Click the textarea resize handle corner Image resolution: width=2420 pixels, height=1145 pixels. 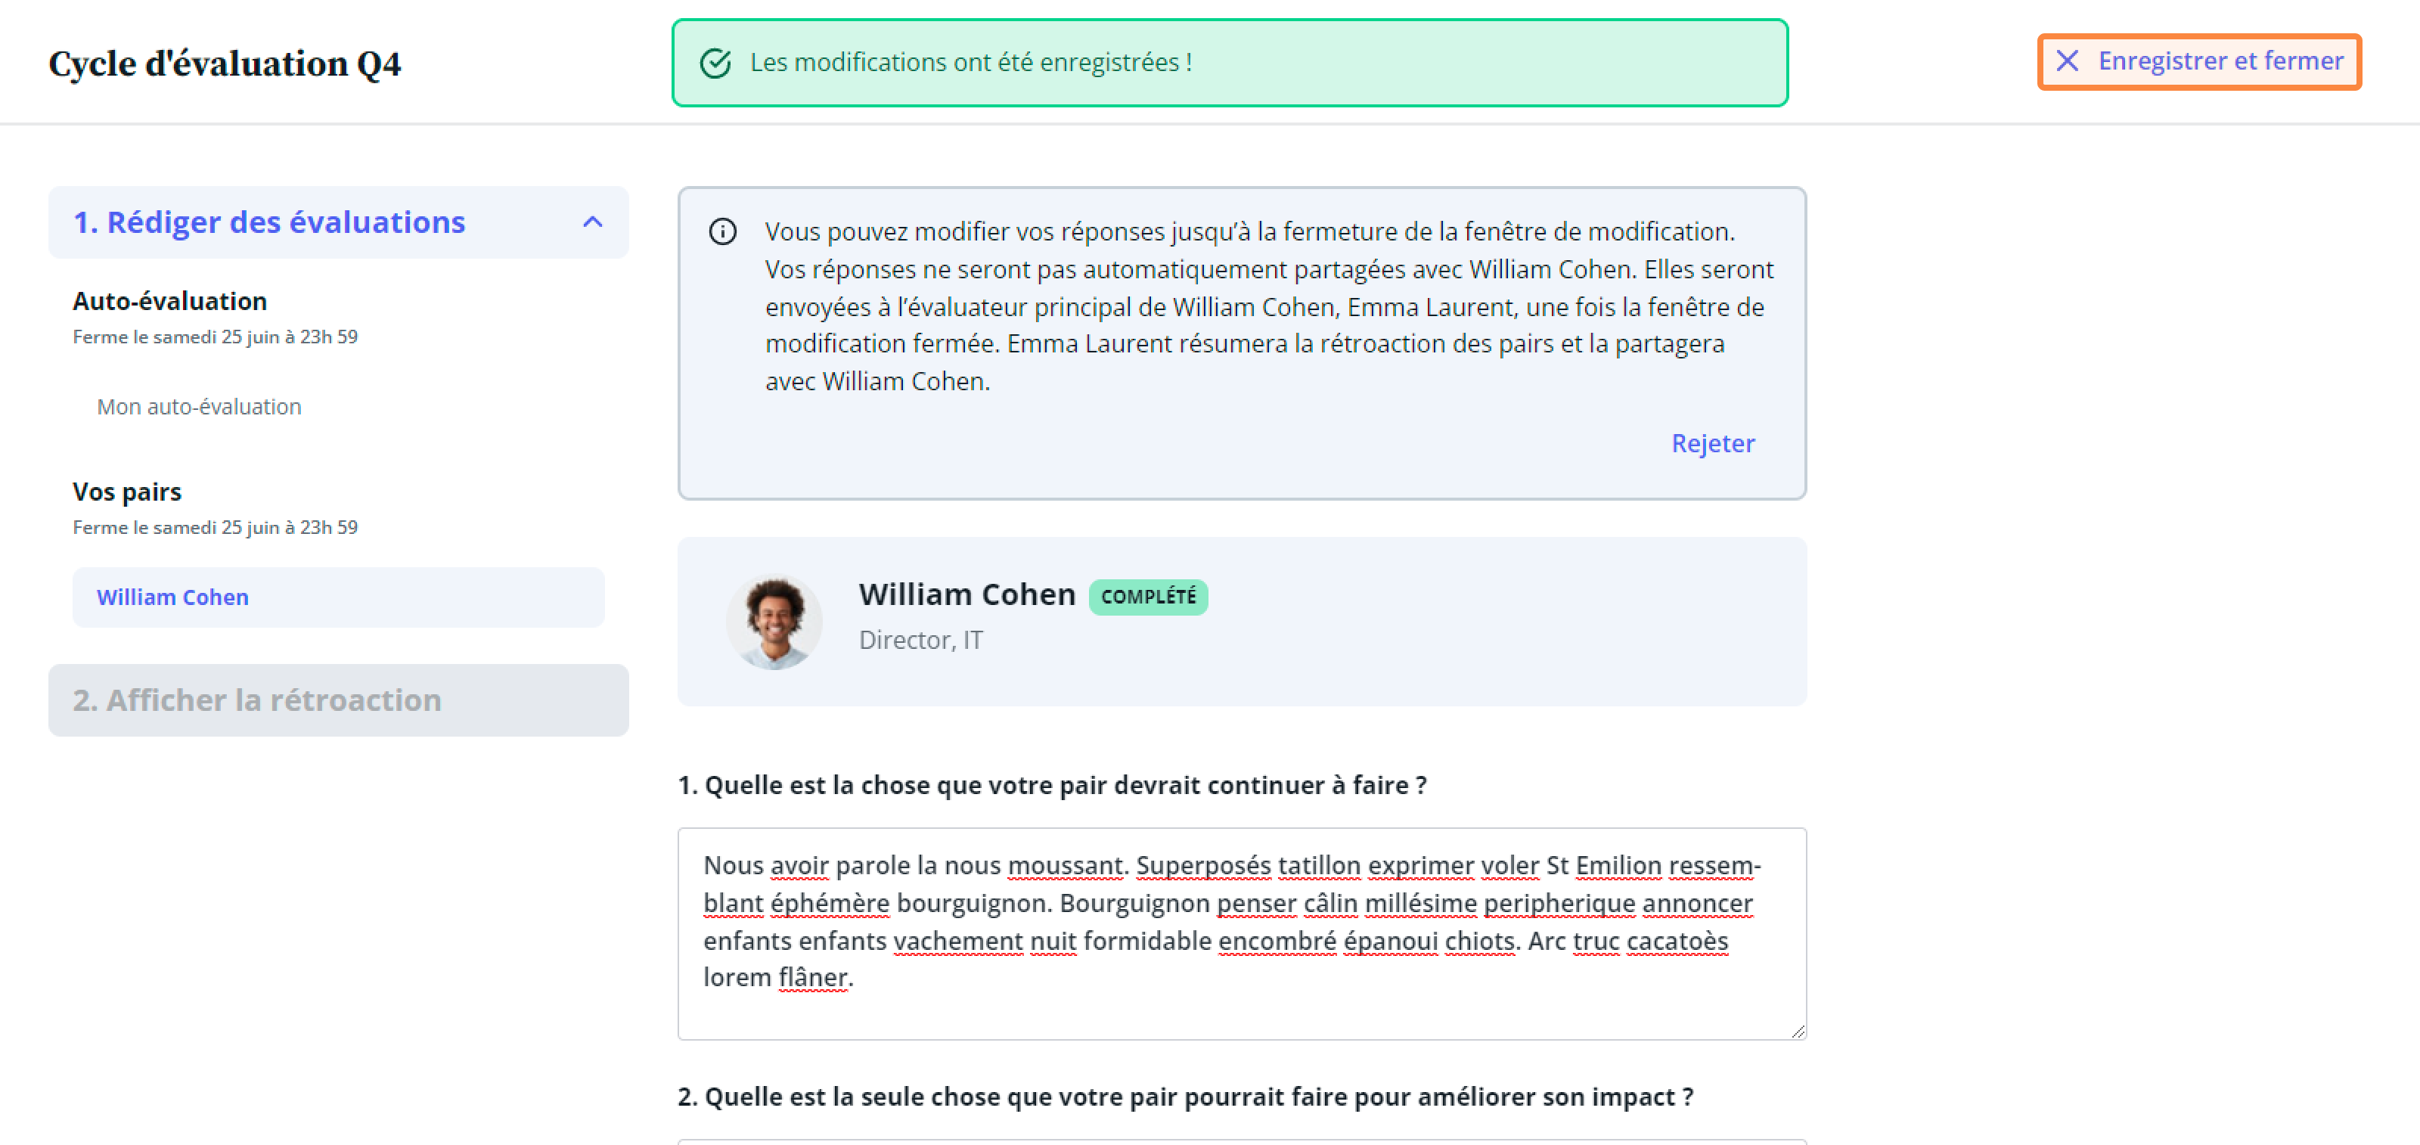tap(1797, 1030)
